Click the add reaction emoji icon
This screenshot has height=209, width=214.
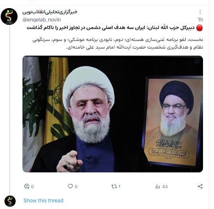point(27,186)
